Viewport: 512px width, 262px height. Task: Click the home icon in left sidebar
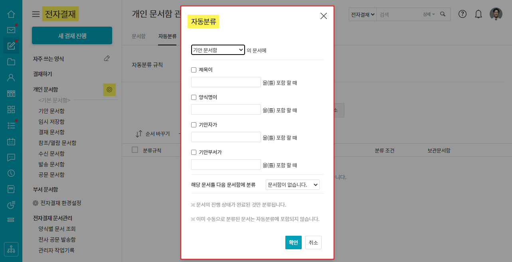[x=11, y=14]
